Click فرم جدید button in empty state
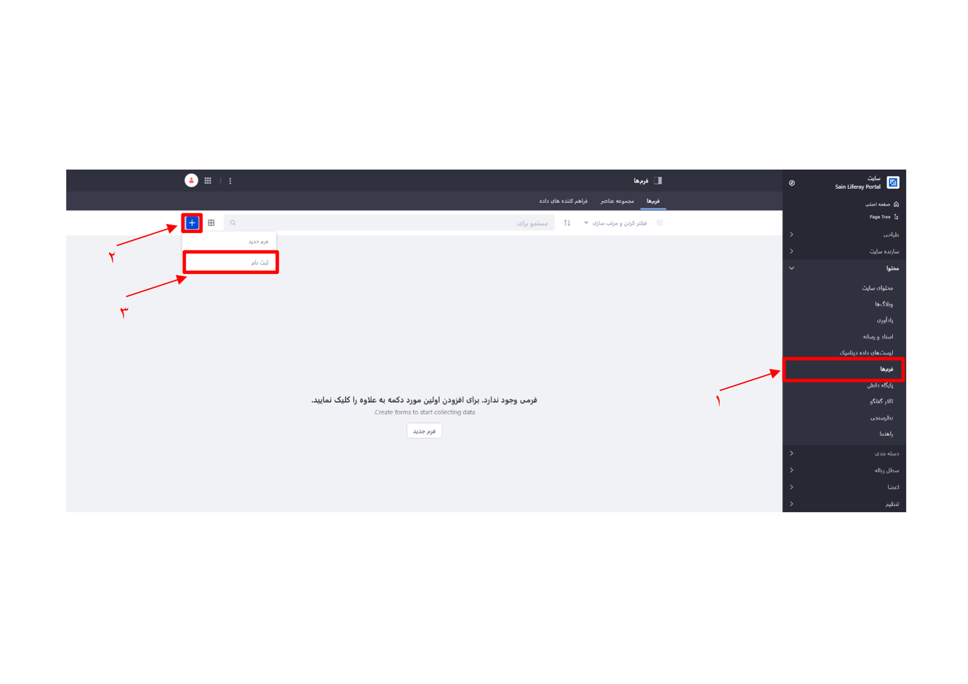Image resolution: width=968 pixels, height=684 pixels. pyautogui.click(x=426, y=432)
